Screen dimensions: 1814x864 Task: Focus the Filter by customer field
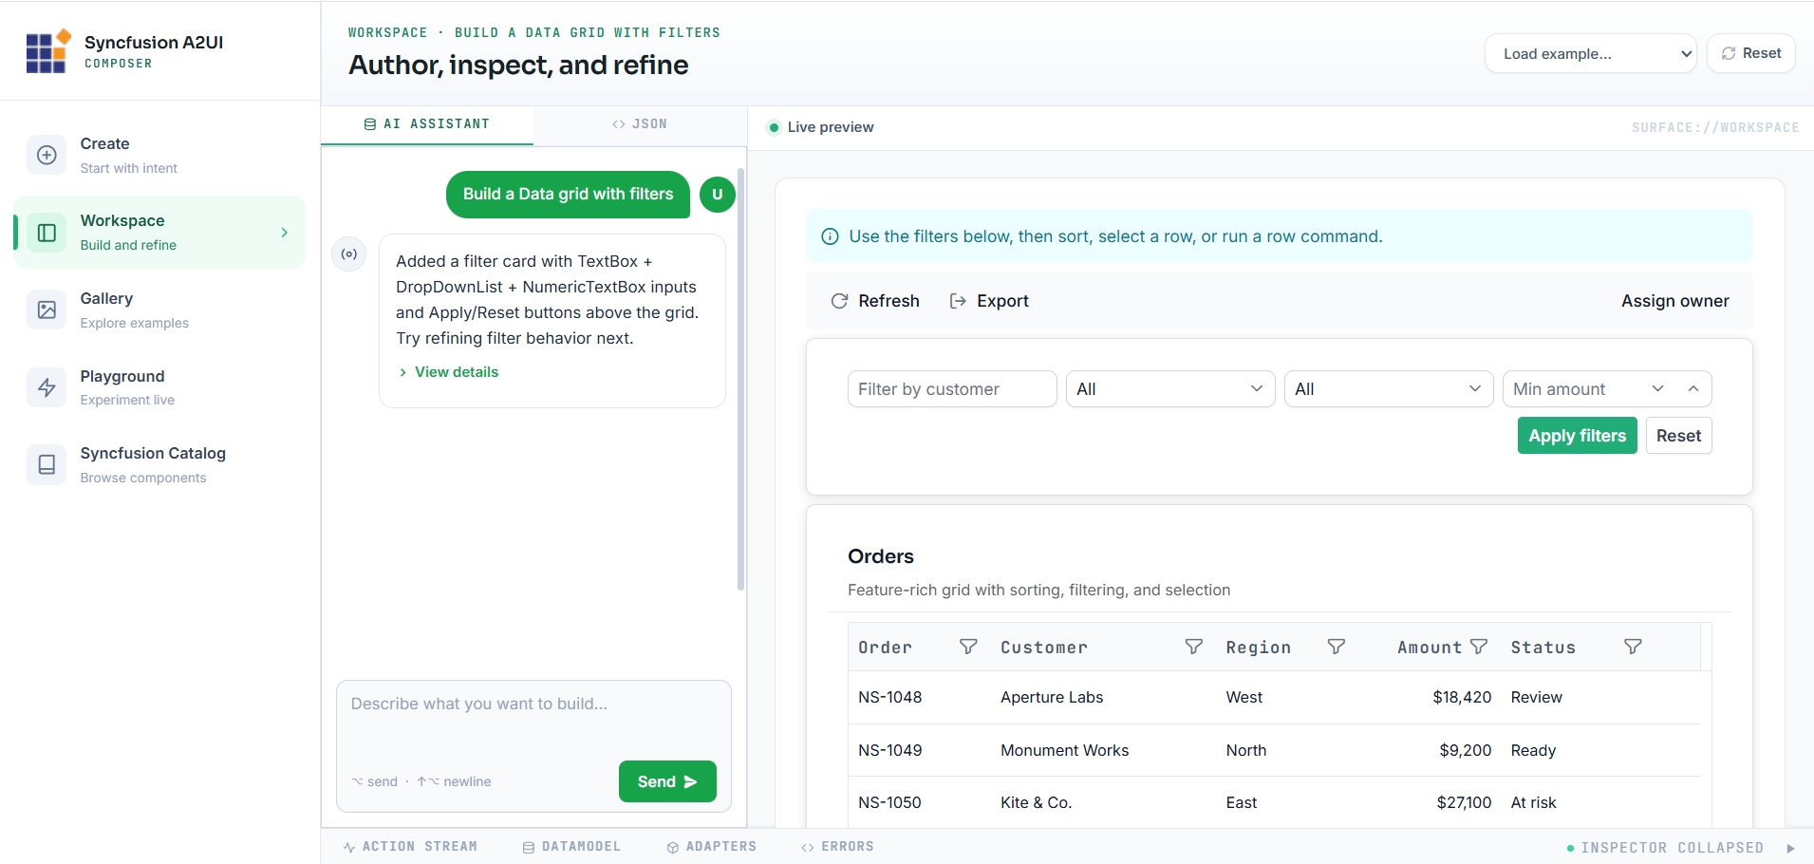point(952,389)
